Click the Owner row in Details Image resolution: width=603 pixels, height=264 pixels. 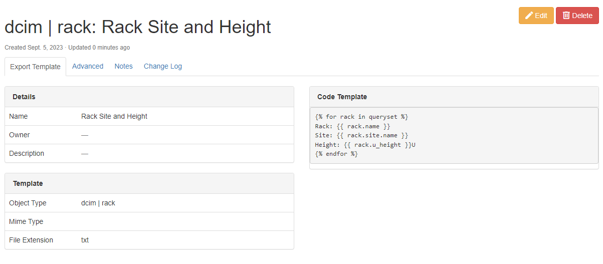(149, 135)
